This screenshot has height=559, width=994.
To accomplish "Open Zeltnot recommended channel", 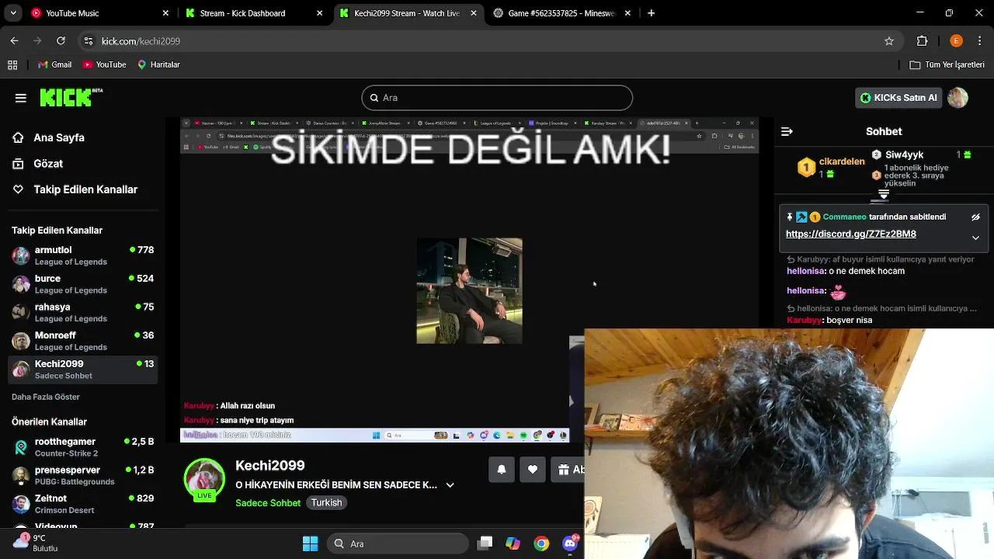I will (83, 504).
